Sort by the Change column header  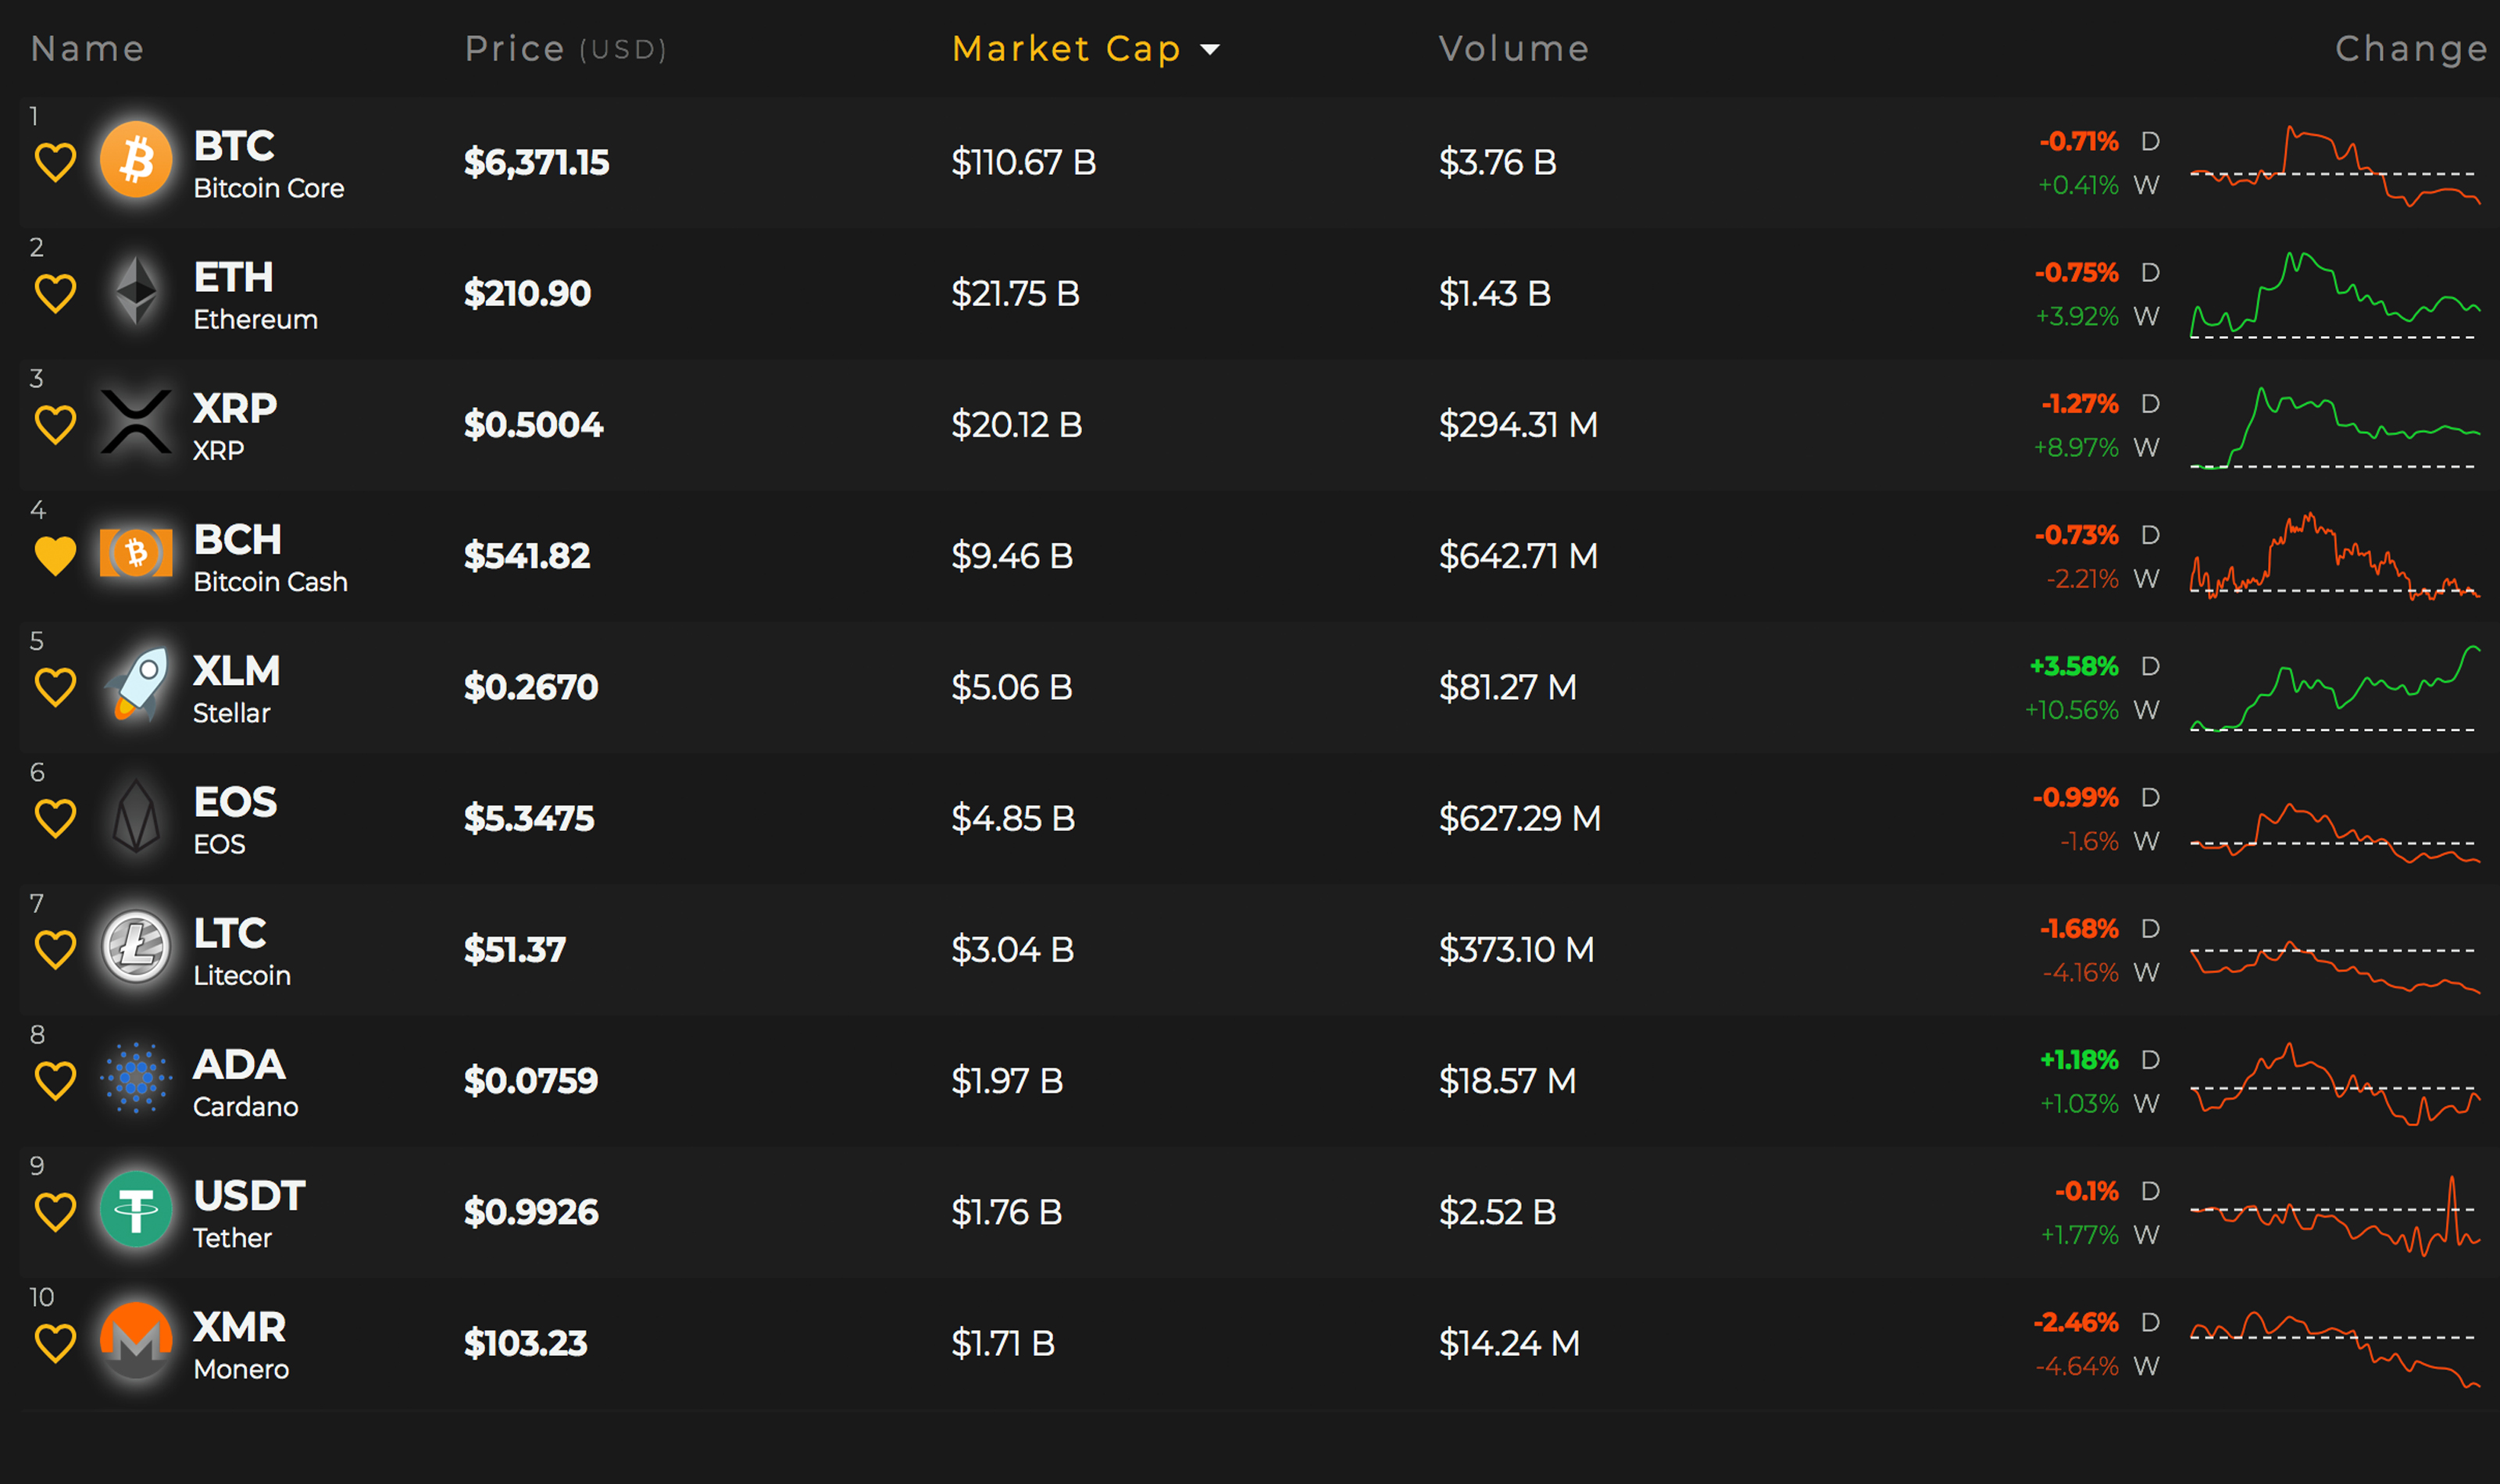point(2410,49)
